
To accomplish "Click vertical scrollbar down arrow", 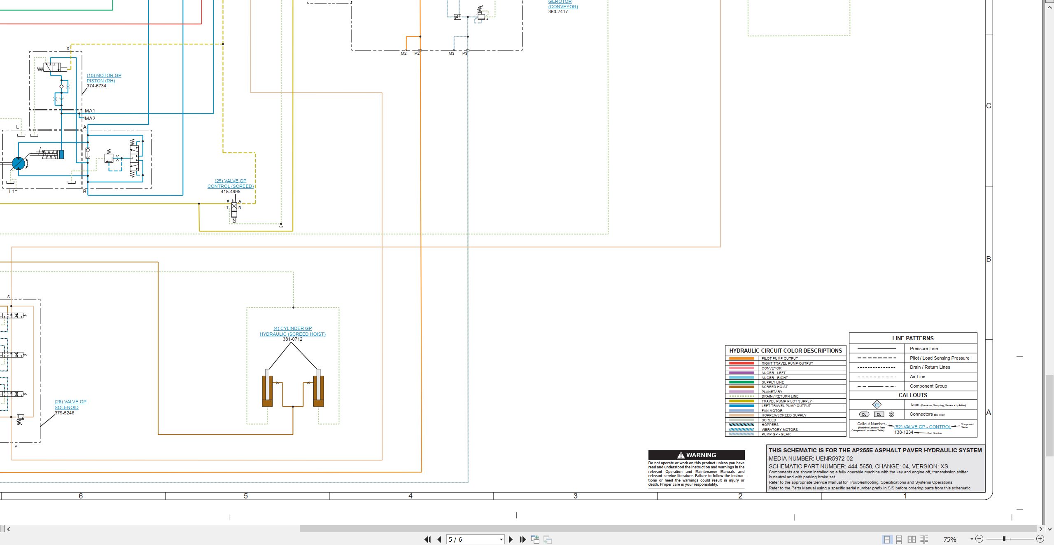I will coord(1050,529).
